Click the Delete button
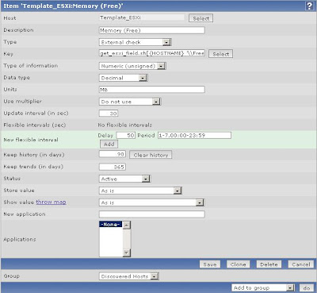The image size is (317, 293). point(269,264)
